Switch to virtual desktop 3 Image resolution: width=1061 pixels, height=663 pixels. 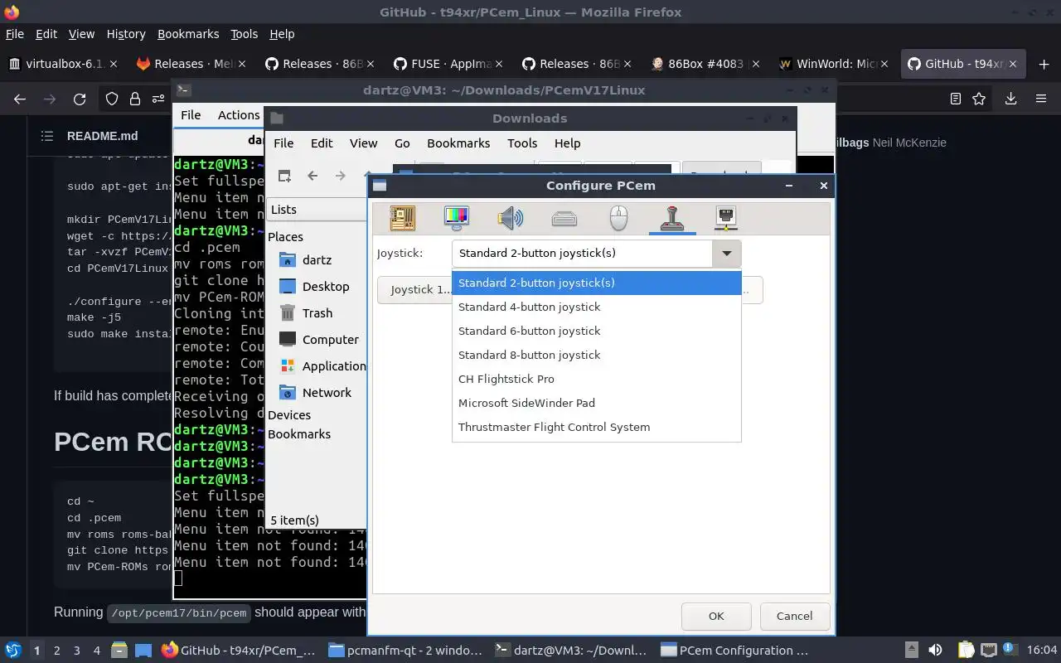[x=76, y=651]
